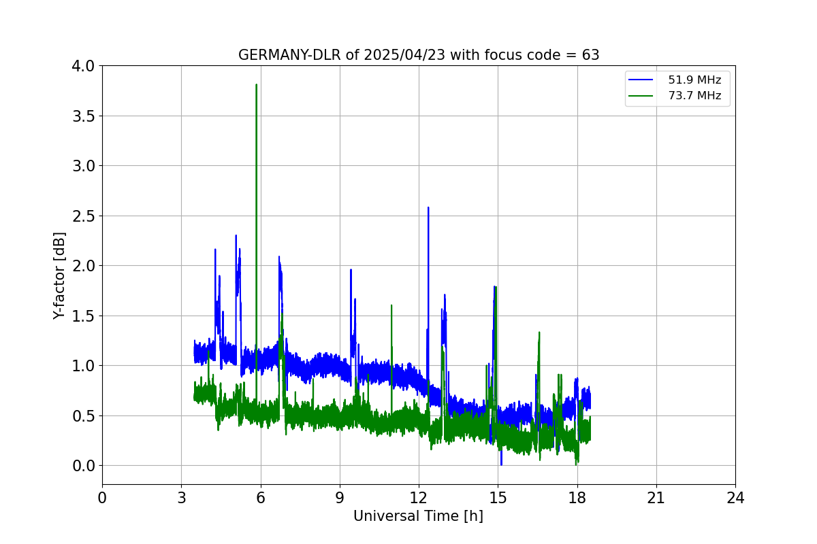The image size is (817, 544).
Task: Click the x-axis tick label 6
Action: click(x=260, y=498)
